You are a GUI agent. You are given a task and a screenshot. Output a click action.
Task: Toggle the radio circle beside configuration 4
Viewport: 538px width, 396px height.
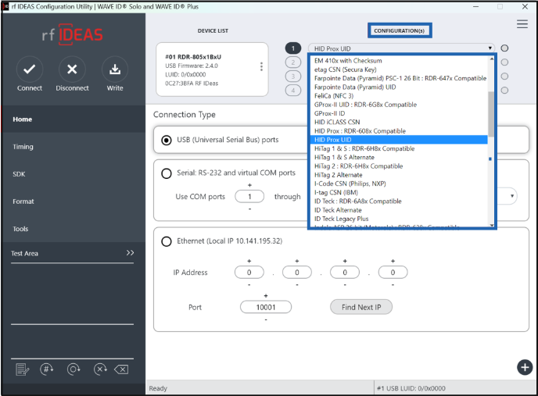pyautogui.click(x=504, y=90)
